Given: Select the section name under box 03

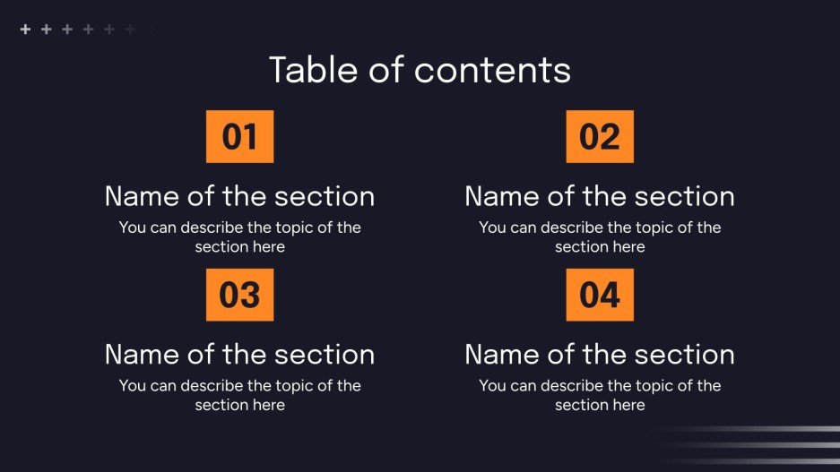Looking at the screenshot, I should (239, 354).
